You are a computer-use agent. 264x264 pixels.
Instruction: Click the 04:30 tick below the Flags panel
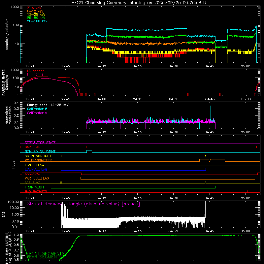tap(173, 198)
